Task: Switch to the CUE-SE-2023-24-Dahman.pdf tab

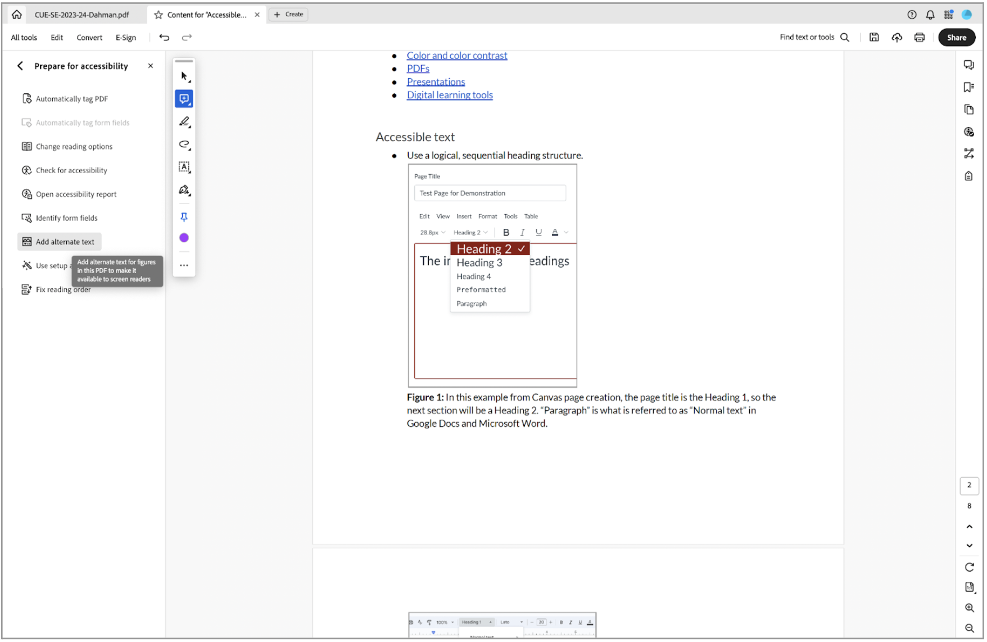Action: point(81,15)
